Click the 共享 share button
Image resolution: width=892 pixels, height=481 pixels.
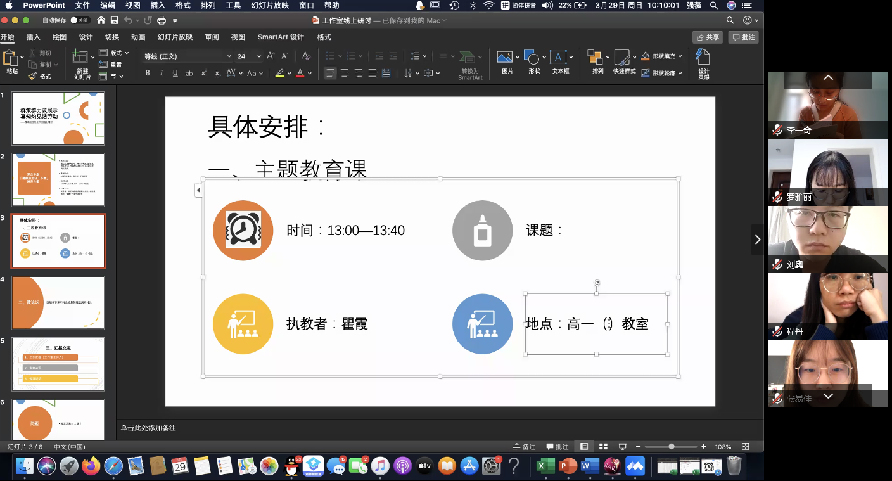click(x=708, y=37)
